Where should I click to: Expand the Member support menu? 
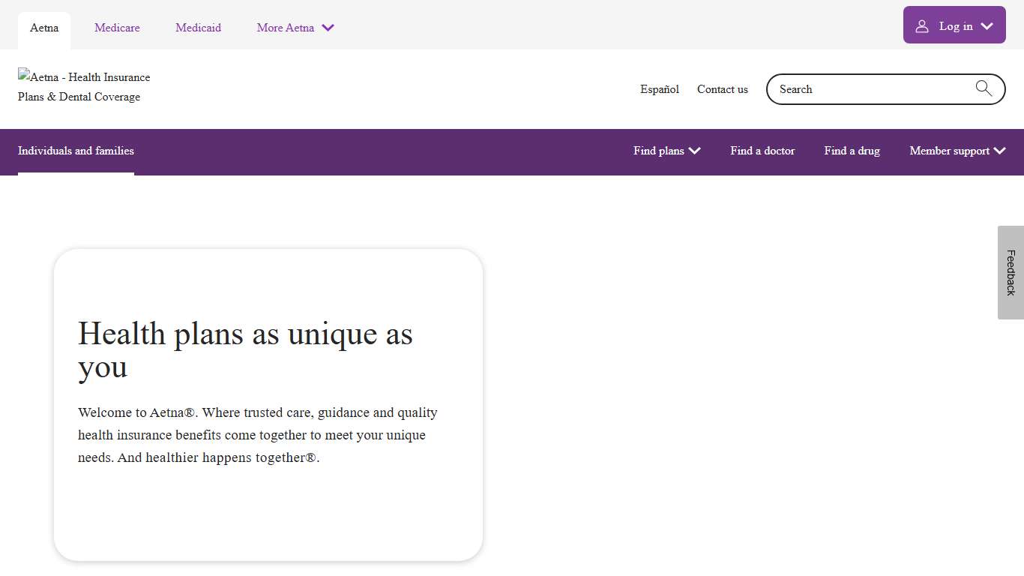957,151
